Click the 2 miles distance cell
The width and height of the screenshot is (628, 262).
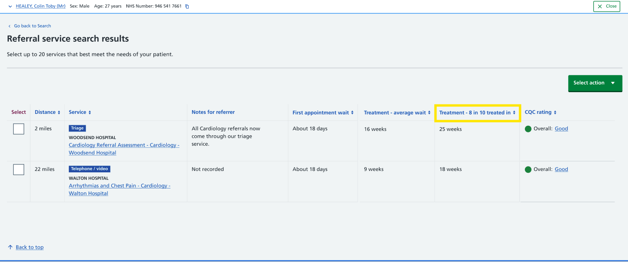point(43,129)
